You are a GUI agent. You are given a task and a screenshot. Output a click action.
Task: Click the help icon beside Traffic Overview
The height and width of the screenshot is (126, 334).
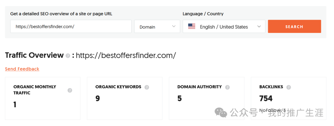point(68,56)
